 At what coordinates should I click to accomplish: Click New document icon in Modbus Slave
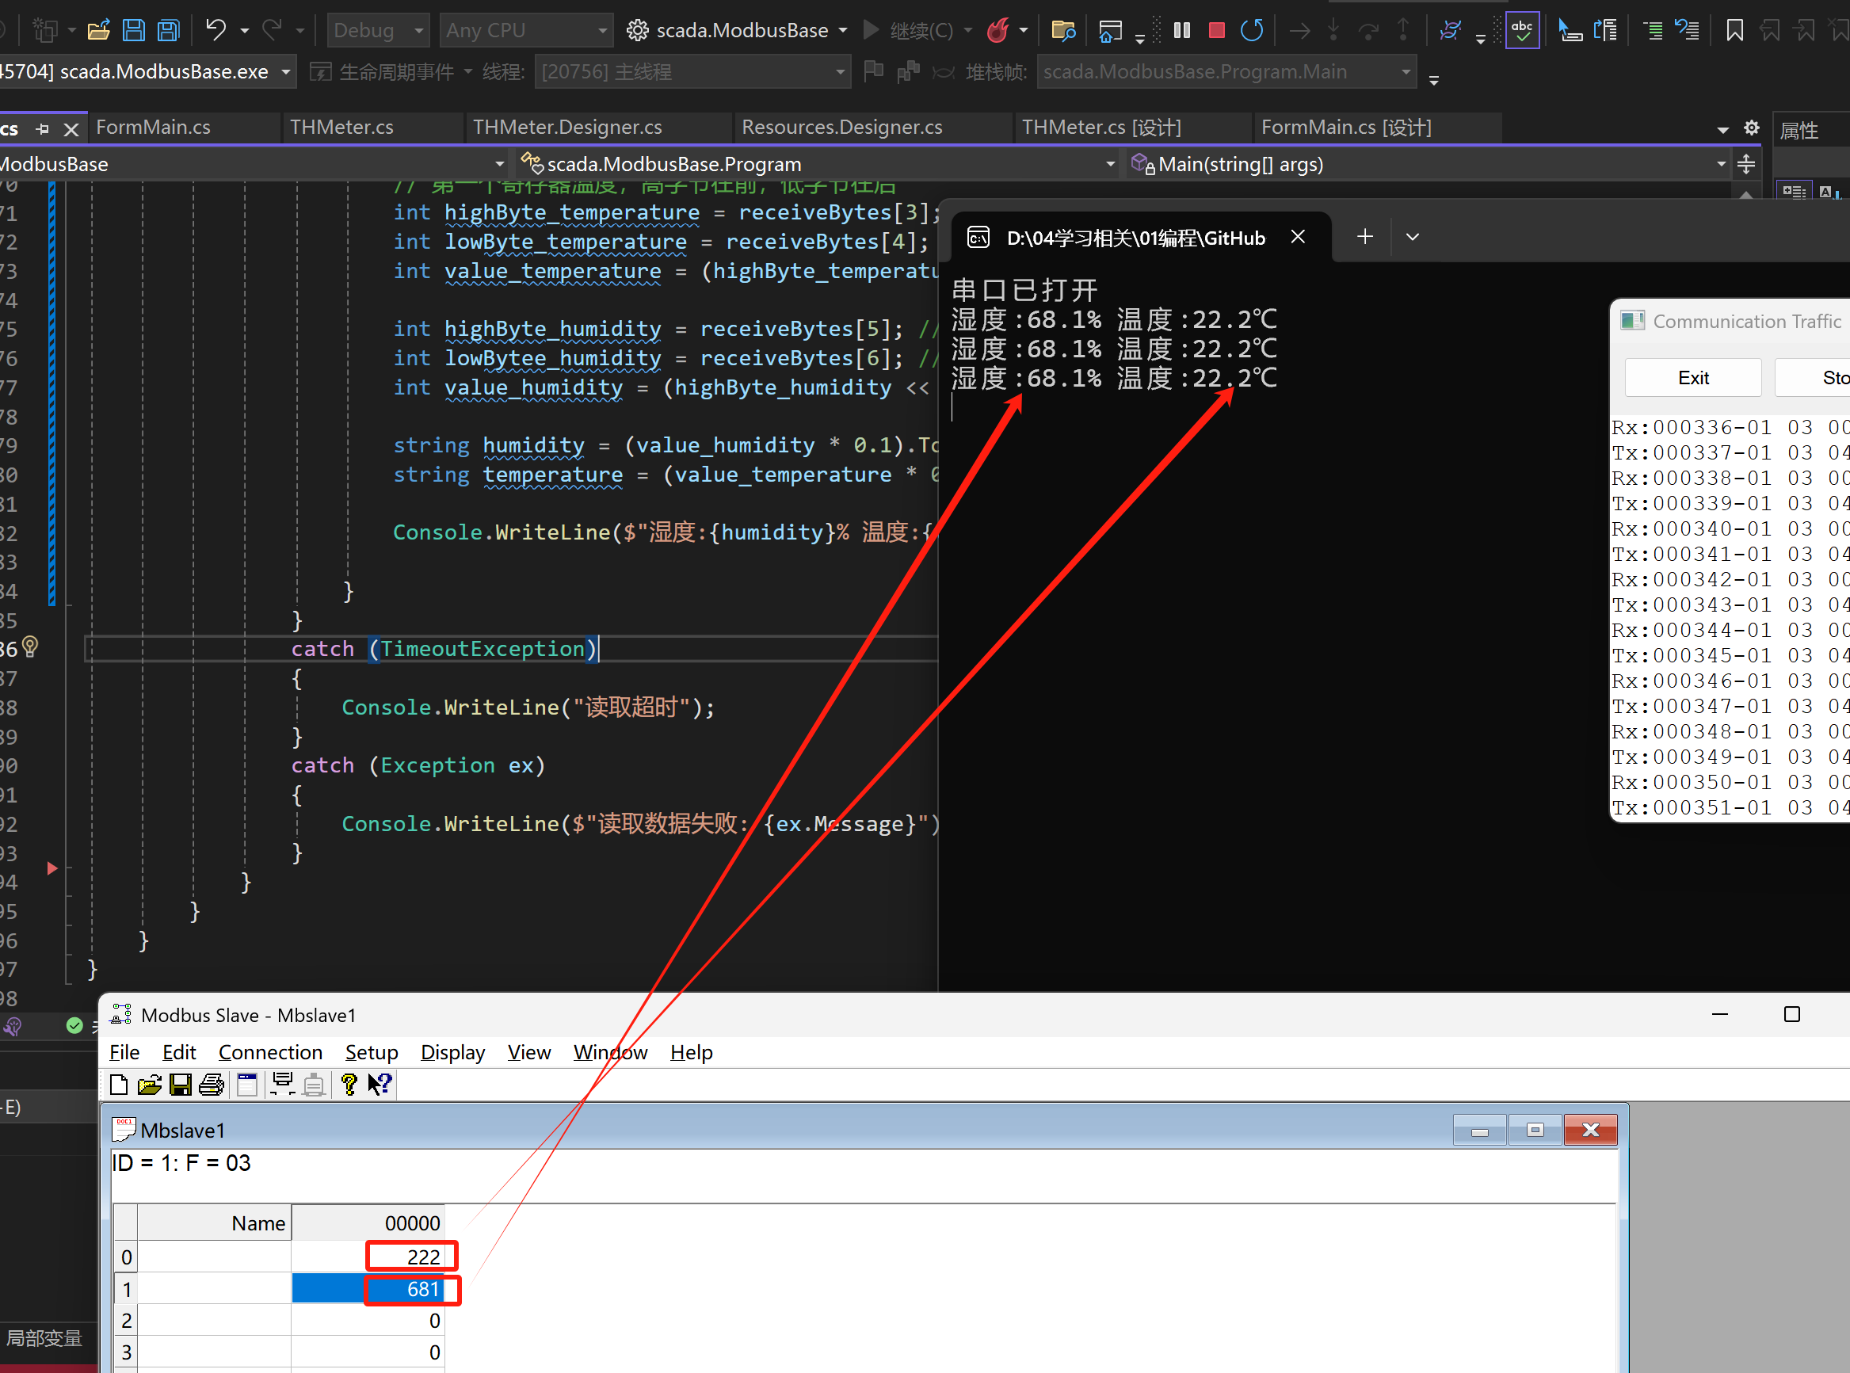pos(119,1084)
